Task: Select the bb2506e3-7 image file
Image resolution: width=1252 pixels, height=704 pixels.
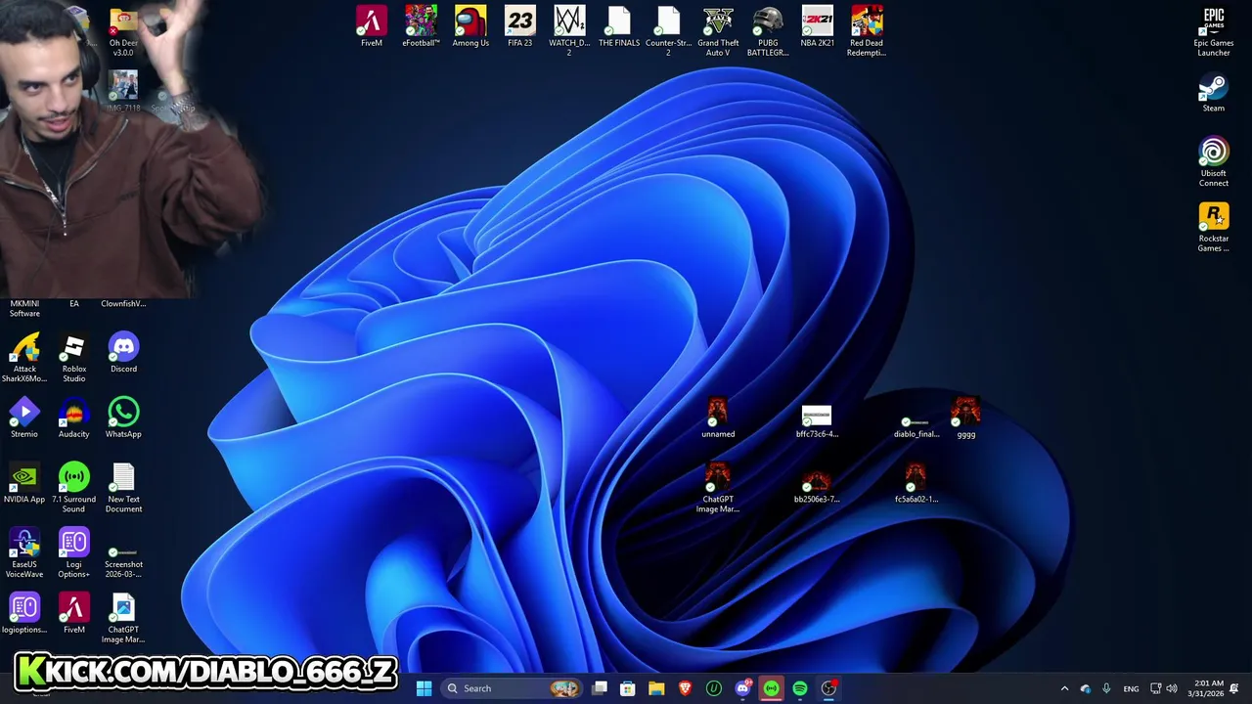Action: click(817, 487)
